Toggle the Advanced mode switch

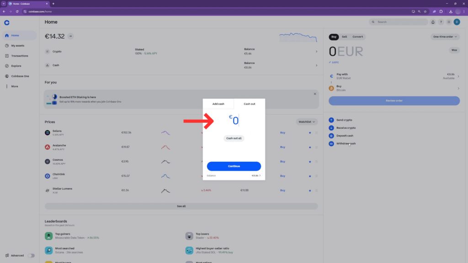pyautogui.click(x=31, y=256)
